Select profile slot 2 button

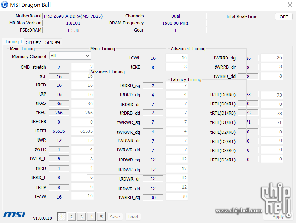tap(71, 217)
